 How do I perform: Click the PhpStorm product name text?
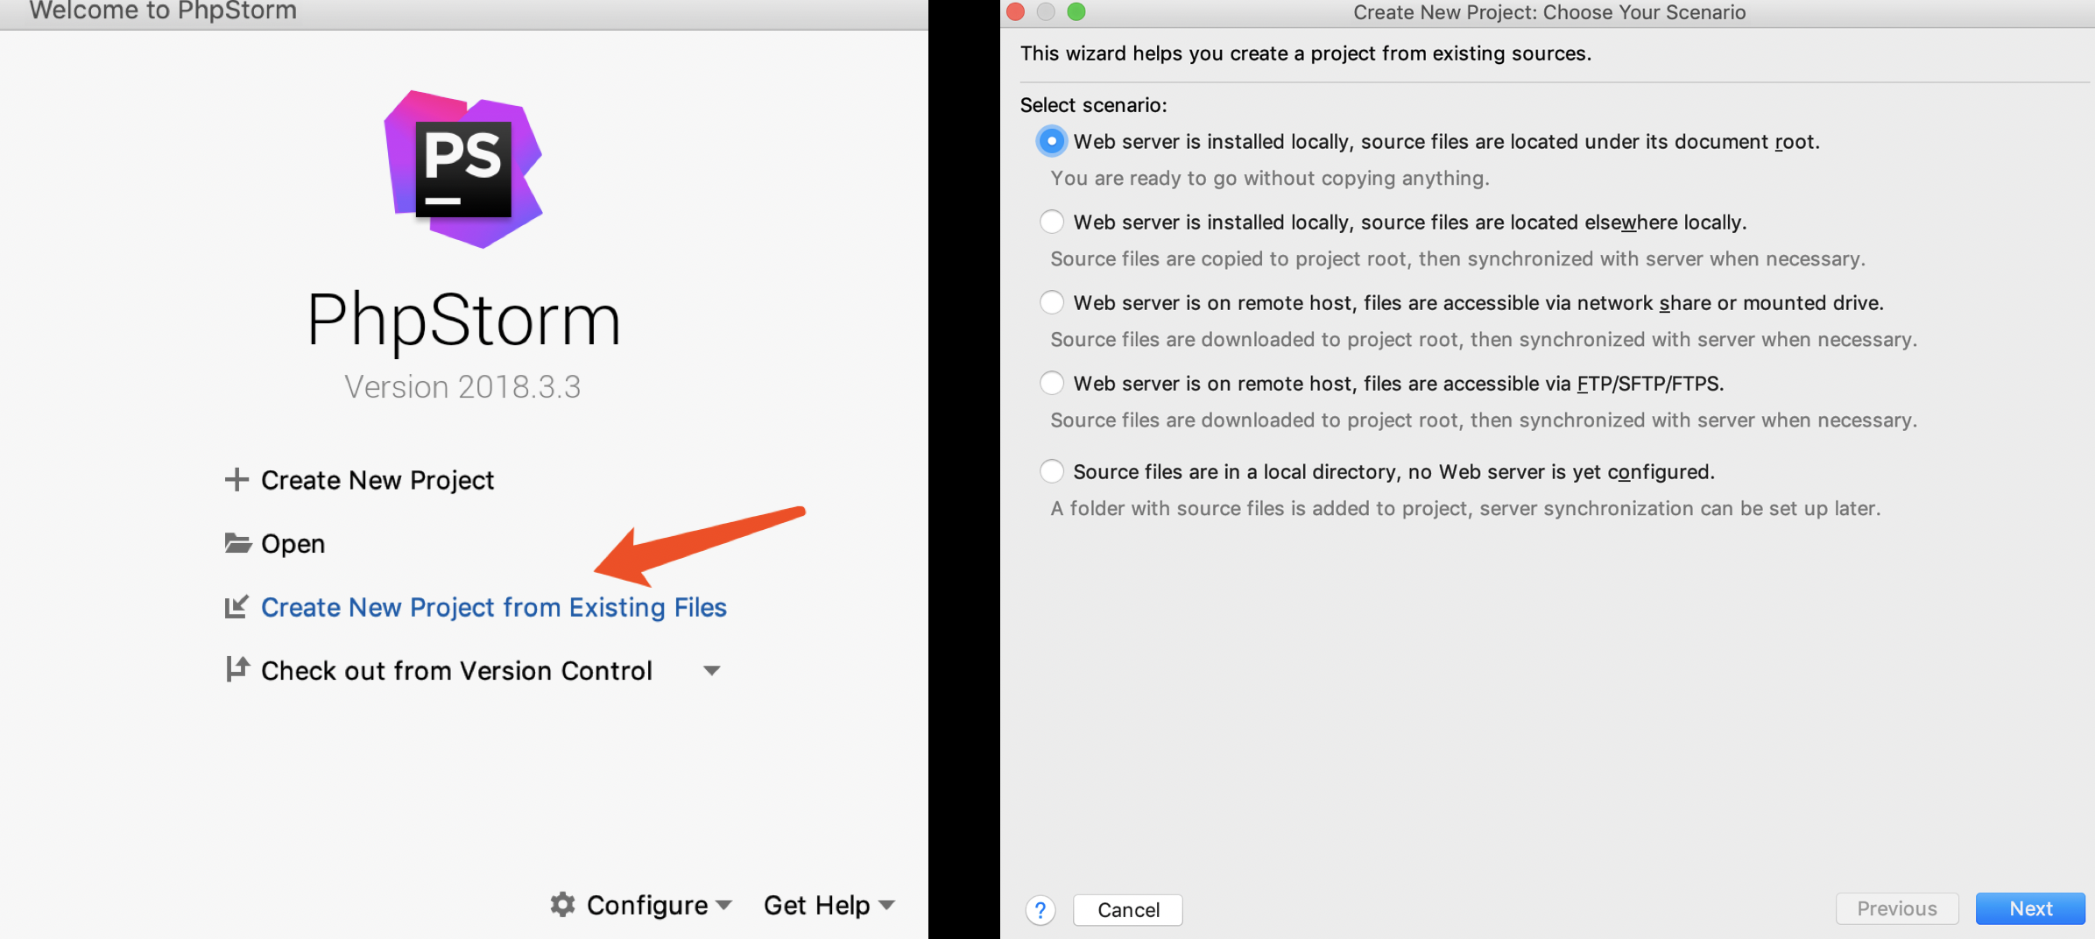click(463, 321)
